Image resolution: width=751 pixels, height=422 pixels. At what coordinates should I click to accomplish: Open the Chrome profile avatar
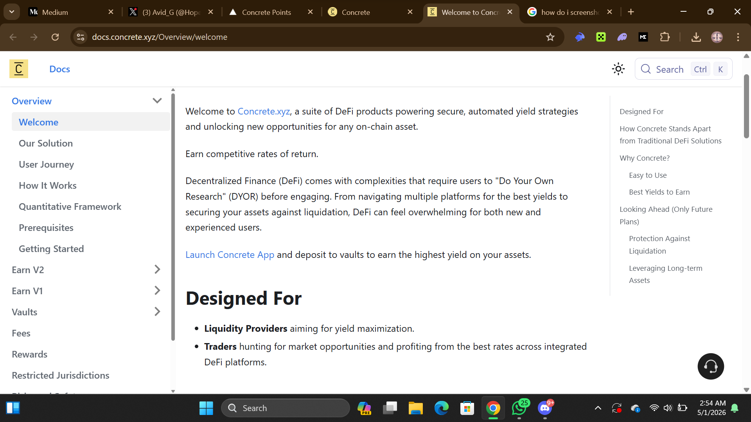coord(717,37)
